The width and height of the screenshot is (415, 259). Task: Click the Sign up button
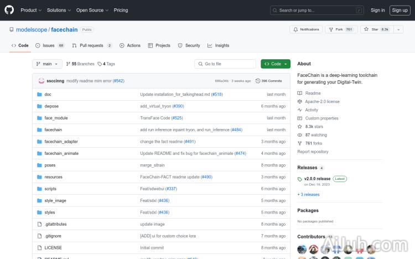(x=398, y=10)
